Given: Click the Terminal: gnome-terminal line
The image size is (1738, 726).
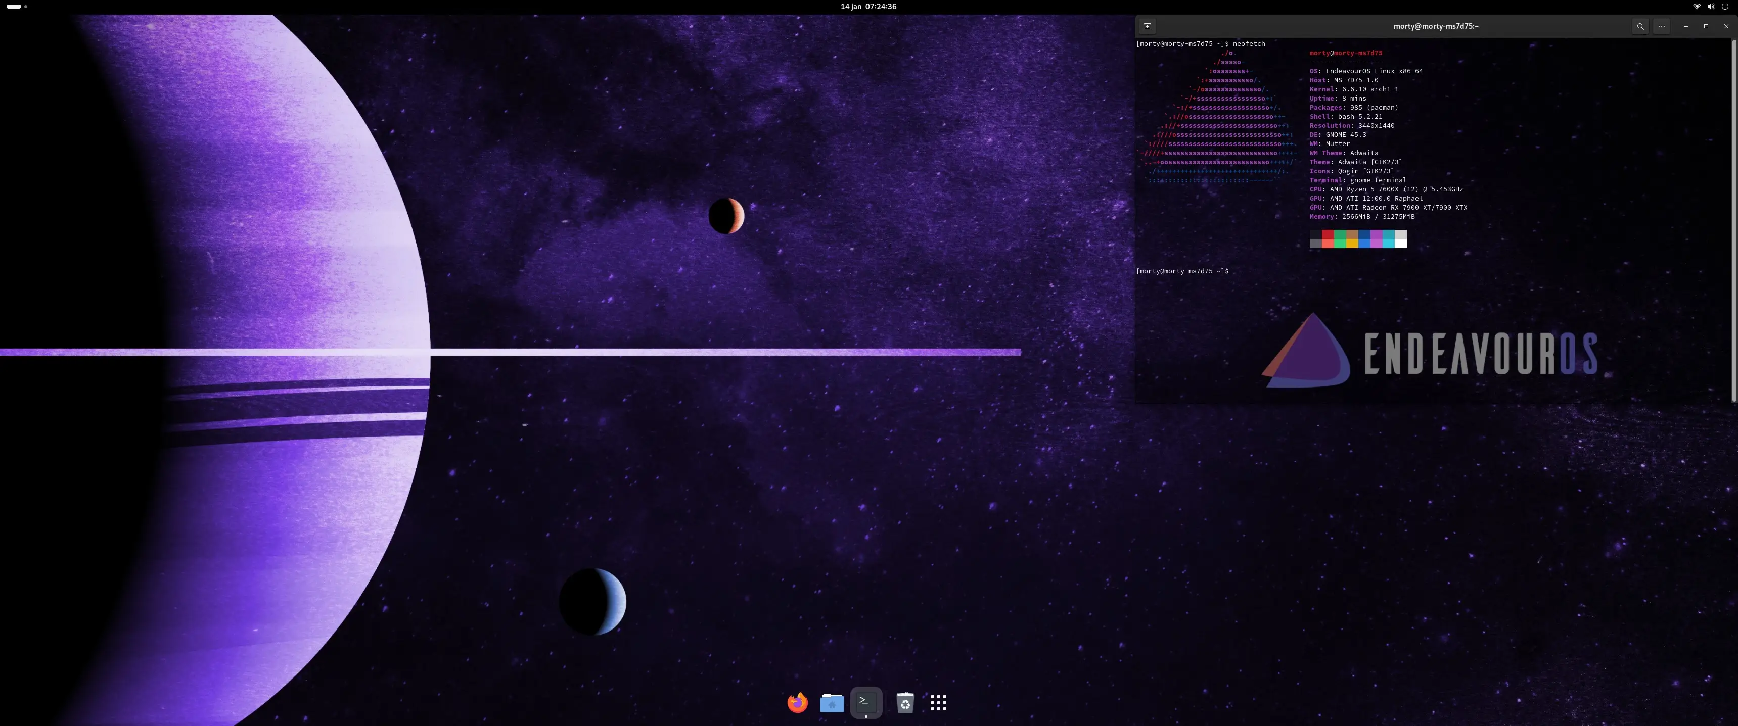Looking at the screenshot, I should 1358,180.
